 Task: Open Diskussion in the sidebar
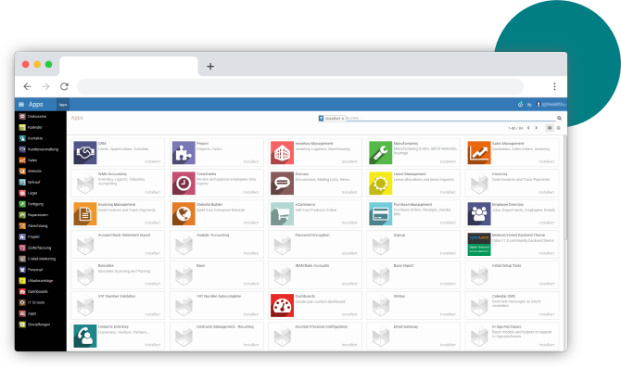coord(38,116)
